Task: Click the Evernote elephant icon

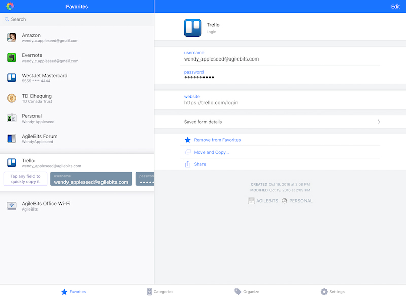Action: click(12, 57)
